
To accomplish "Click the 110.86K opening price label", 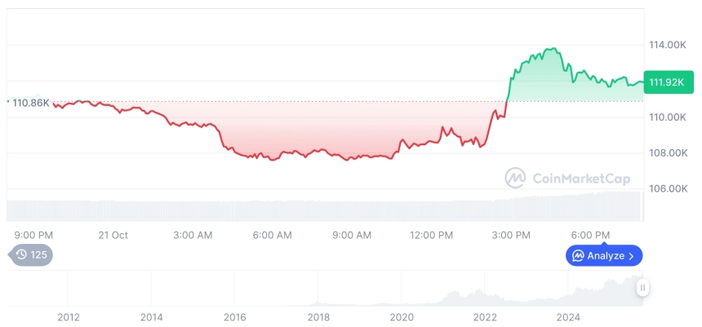I will (31, 103).
